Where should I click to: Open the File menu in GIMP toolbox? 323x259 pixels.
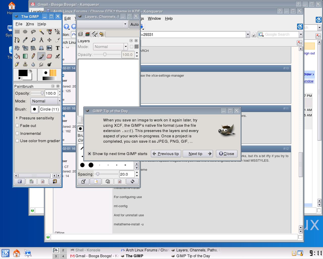(x=19, y=24)
